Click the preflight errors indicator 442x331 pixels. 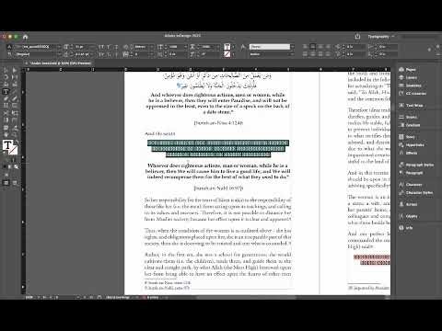(x=152, y=297)
